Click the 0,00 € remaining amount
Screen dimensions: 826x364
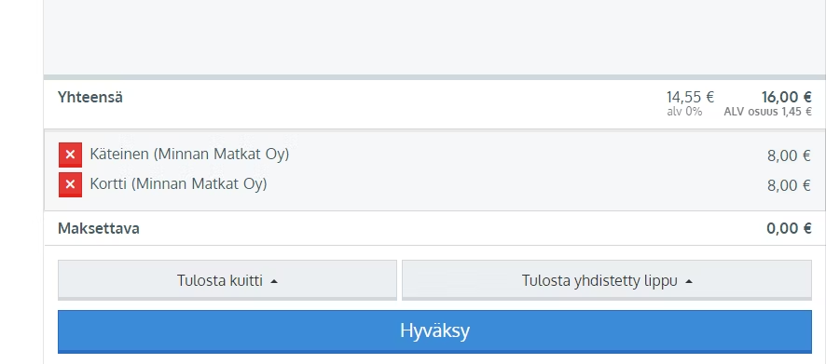[789, 228]
